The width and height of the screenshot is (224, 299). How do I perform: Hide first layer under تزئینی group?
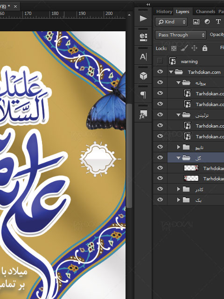(160, 125)
